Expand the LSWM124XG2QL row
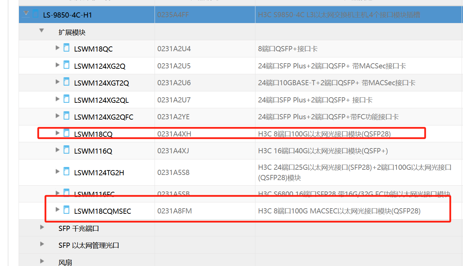The height and width of the screenshot is (266, 463). tap(57, 99)
